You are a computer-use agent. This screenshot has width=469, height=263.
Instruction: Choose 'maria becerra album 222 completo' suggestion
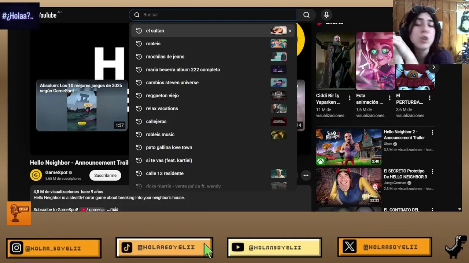213,70
